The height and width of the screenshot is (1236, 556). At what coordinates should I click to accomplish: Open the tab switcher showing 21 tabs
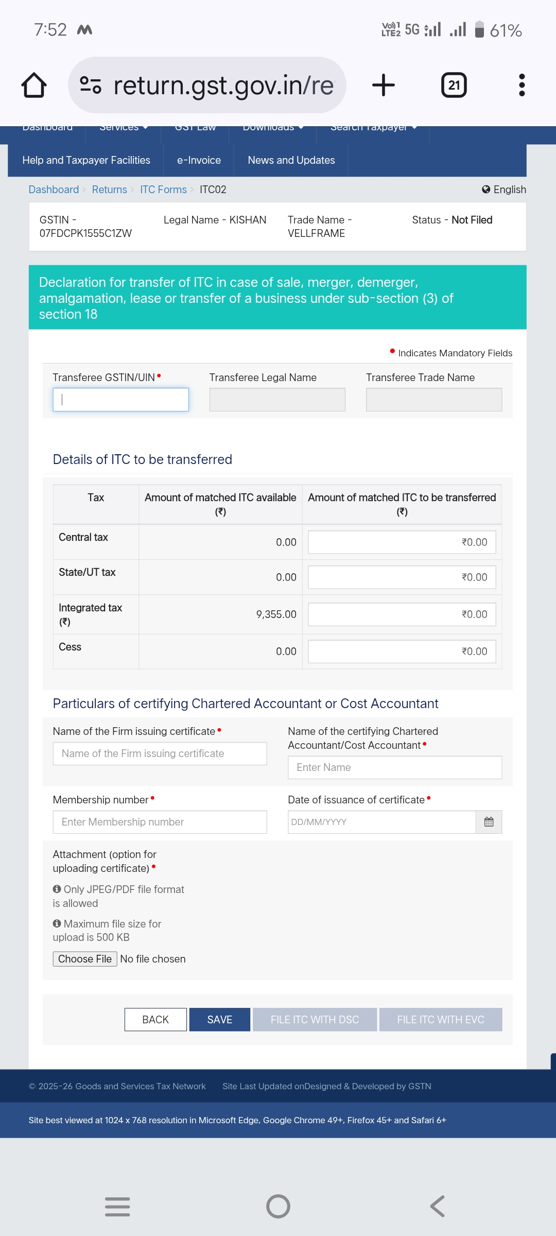pyautogui.click(x=454, y=85)
